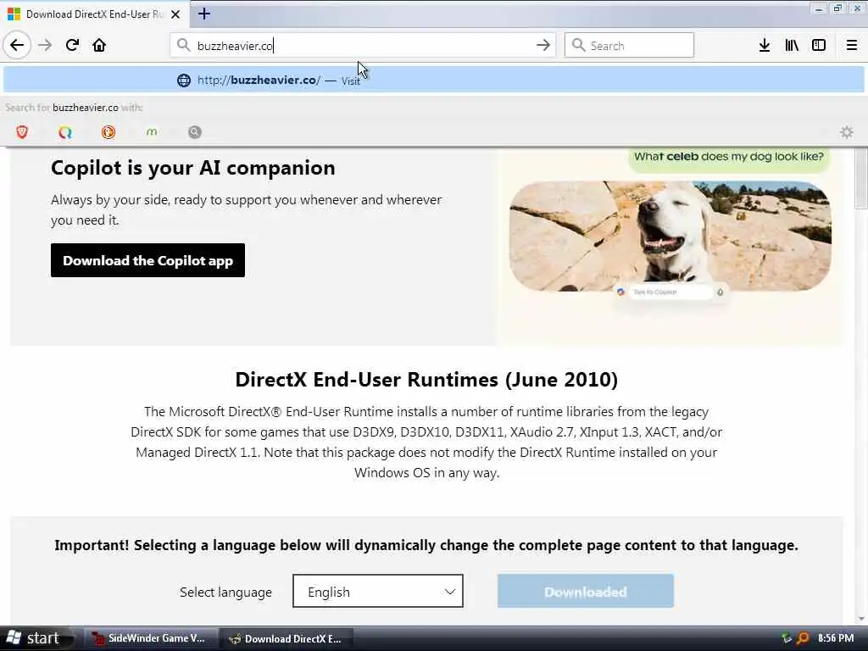The width and height of the screenshot is (868, 651).
Task: Search with the gray magnifier engine icon
Action: tap(194, 131)
